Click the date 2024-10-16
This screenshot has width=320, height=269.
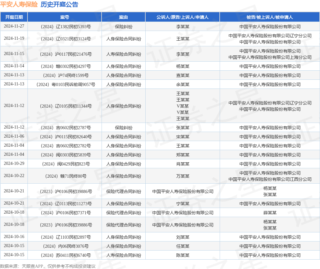click(14, 236)
